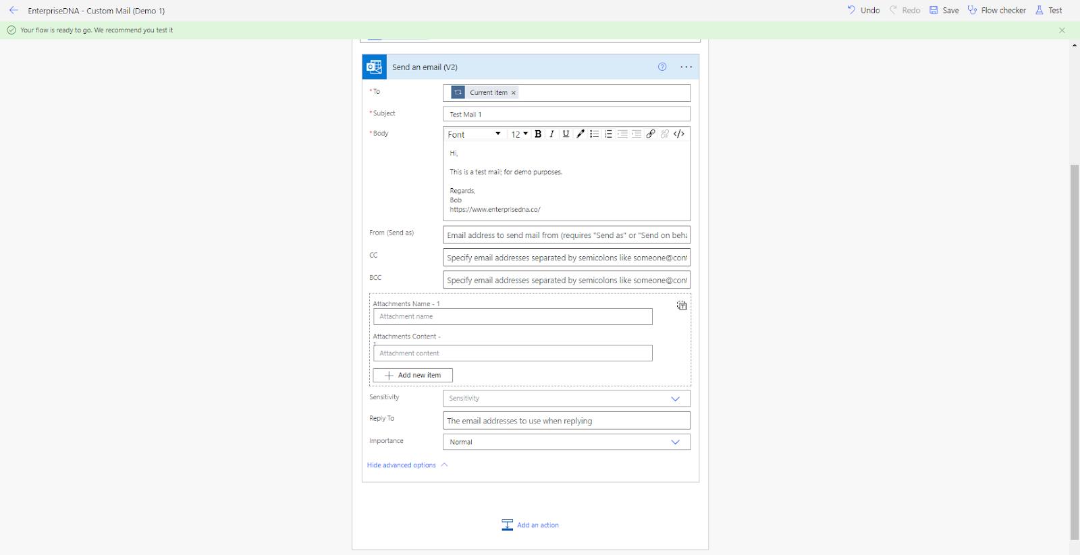Click the green checkmark status icon
The width and height of the screenshot is (1080, 555).
(x=11, y=30)
